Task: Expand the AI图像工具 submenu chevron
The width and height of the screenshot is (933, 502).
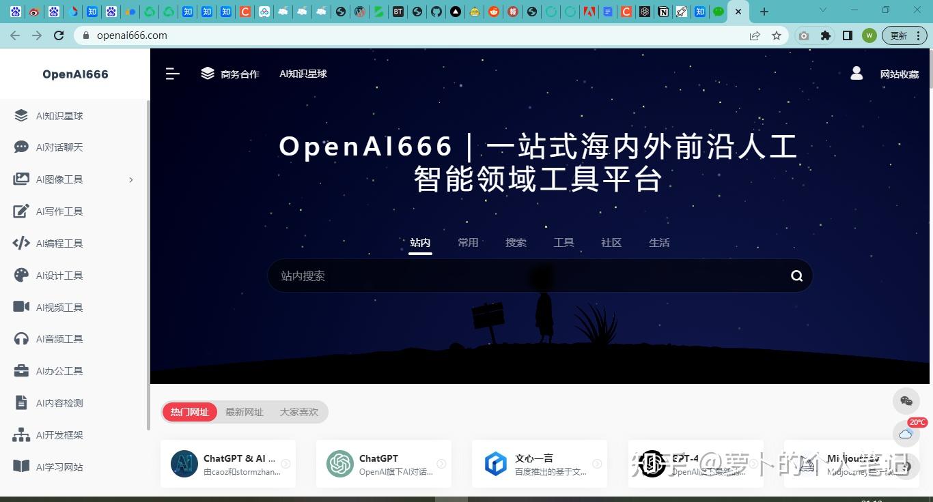Action: (130, 179)
